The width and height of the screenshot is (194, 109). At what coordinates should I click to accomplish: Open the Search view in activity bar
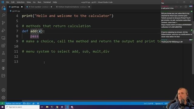(x=3, y=15)
